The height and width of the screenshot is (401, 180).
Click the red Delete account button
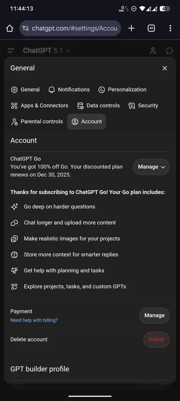tap(157, 340)
